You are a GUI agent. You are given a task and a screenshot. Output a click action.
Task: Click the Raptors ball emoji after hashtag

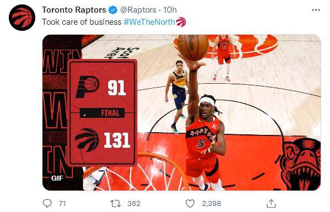click(181, 22)
